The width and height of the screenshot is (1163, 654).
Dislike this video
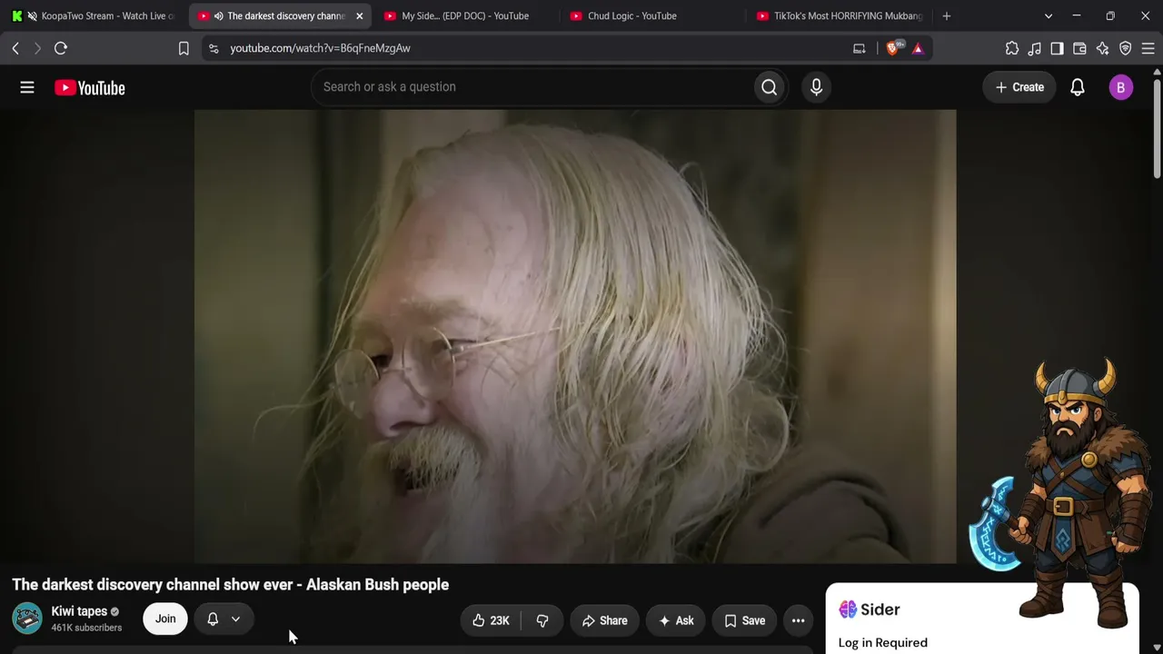click(542, 620)
